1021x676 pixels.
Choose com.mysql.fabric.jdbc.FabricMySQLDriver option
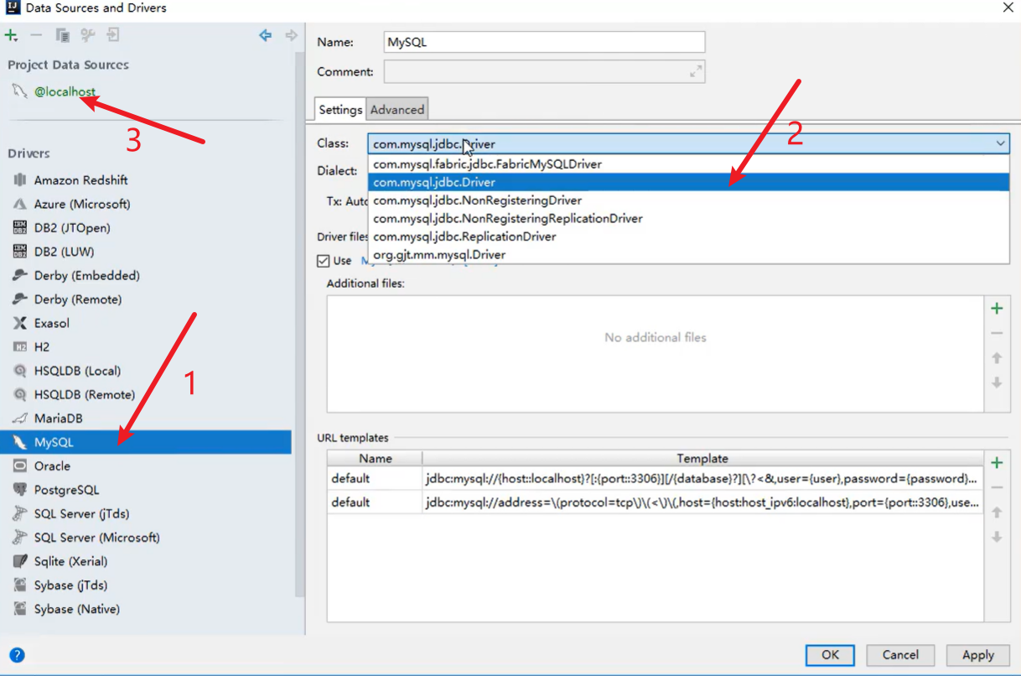(688, 164)
